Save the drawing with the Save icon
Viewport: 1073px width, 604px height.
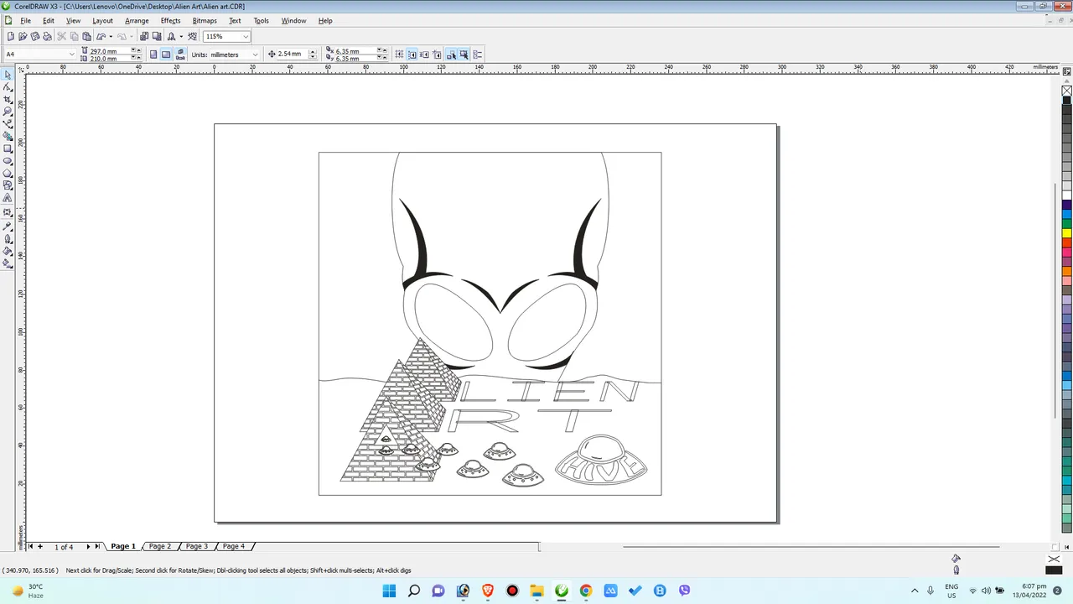35,36
